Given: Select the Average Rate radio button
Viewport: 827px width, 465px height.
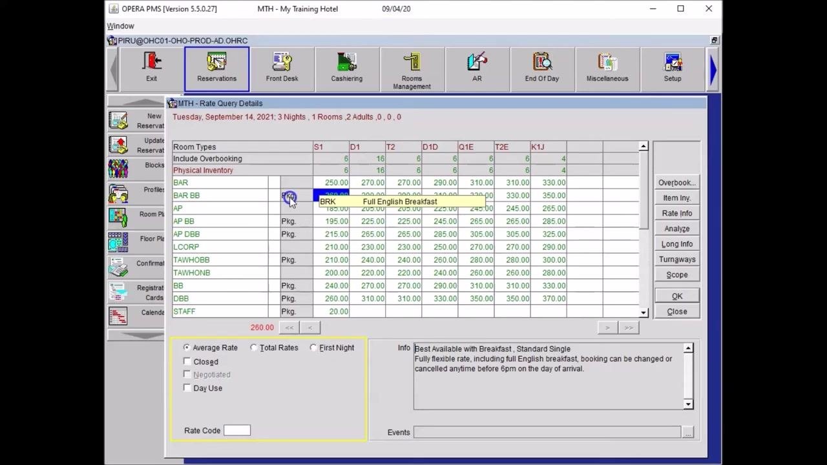Looking at the screenshot, I should [x=187, y=347].
